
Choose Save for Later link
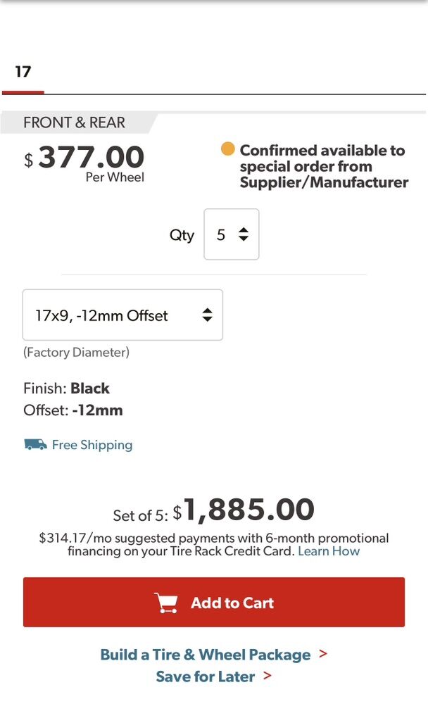(206, 676)
